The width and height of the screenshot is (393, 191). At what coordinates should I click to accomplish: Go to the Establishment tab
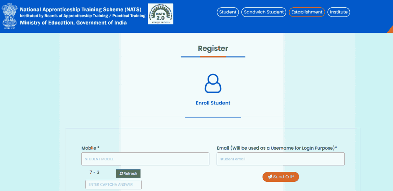click(x=307, y=12)
